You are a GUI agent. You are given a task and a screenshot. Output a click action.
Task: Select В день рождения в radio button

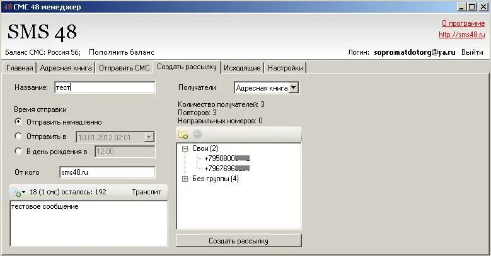click(18, 152)
